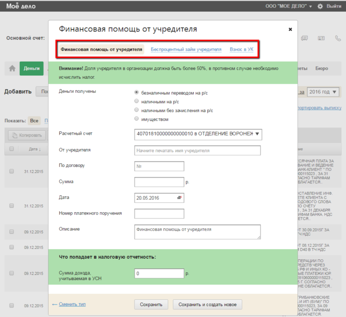Show Все operations filter
Screen dimensions: 346x317
coord(34,121)
